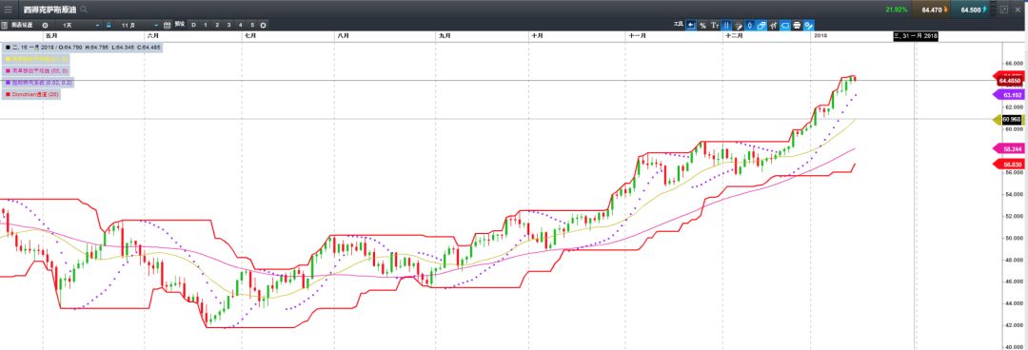
Task: Open the presets gear after preset 5
Action: pyautogui.click(x=263, y=25)
